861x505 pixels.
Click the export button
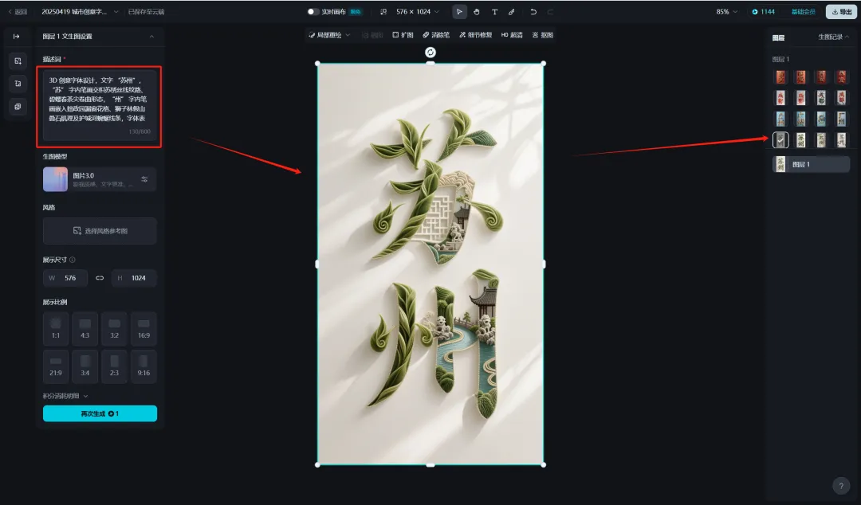pyautogui.click(x=841, y=11)
